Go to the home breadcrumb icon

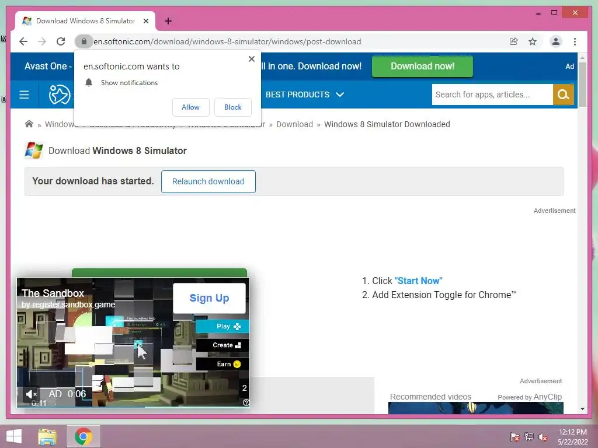pos(29,124)
